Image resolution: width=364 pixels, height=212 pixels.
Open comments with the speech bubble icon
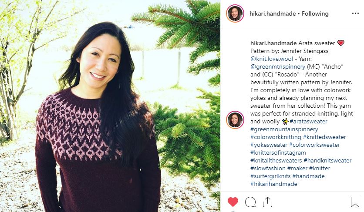click(x=250, y=202)
